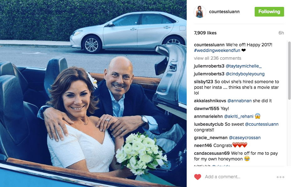Toggle the green Following button

[269, 12]
